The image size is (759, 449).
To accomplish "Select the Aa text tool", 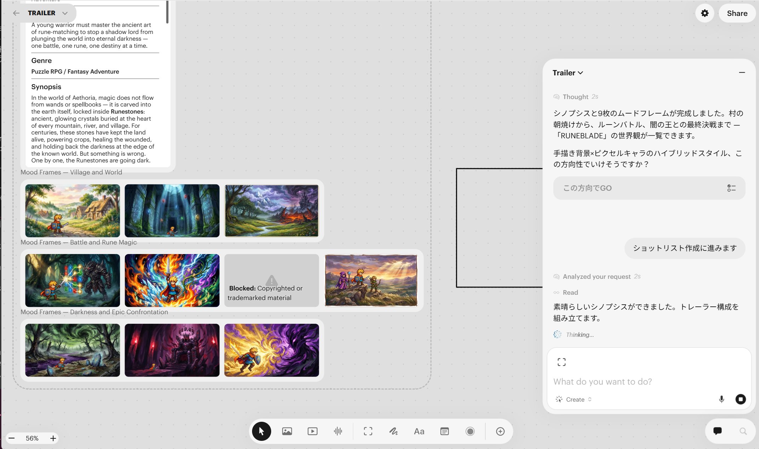I will pos(419,431).
